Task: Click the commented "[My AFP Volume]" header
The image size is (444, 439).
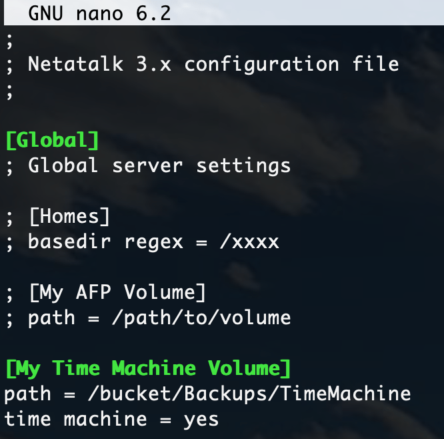Action: 117,292
